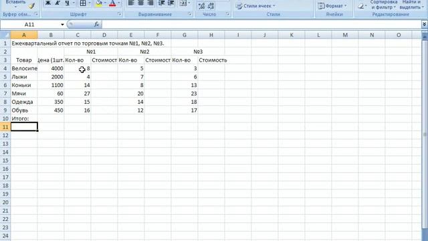Select the Лыжи cell
The height and width of the screenshot is (241, 428).
24,77
